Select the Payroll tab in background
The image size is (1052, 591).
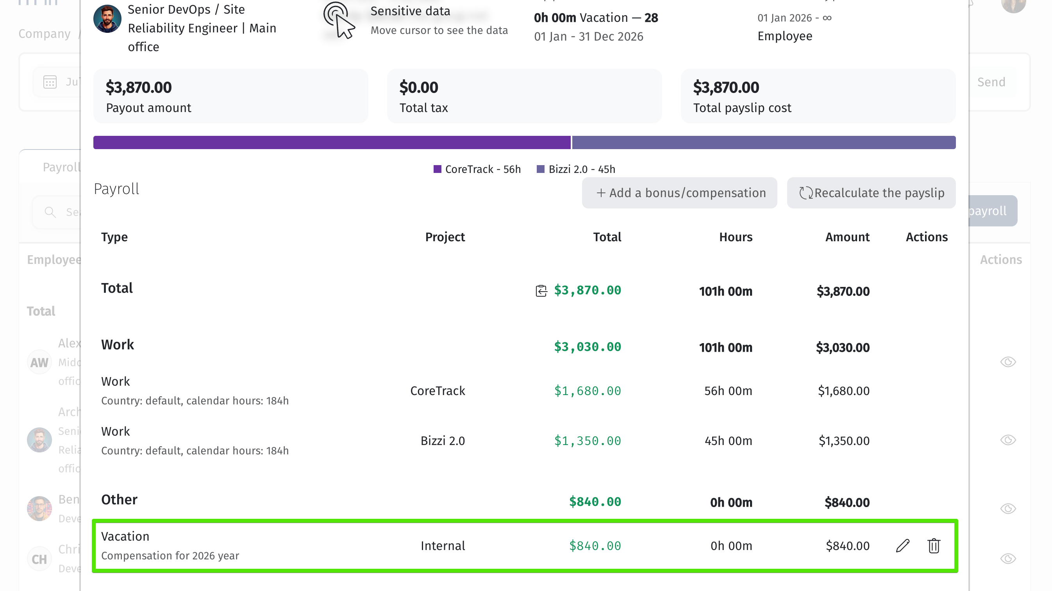point(62,167)
